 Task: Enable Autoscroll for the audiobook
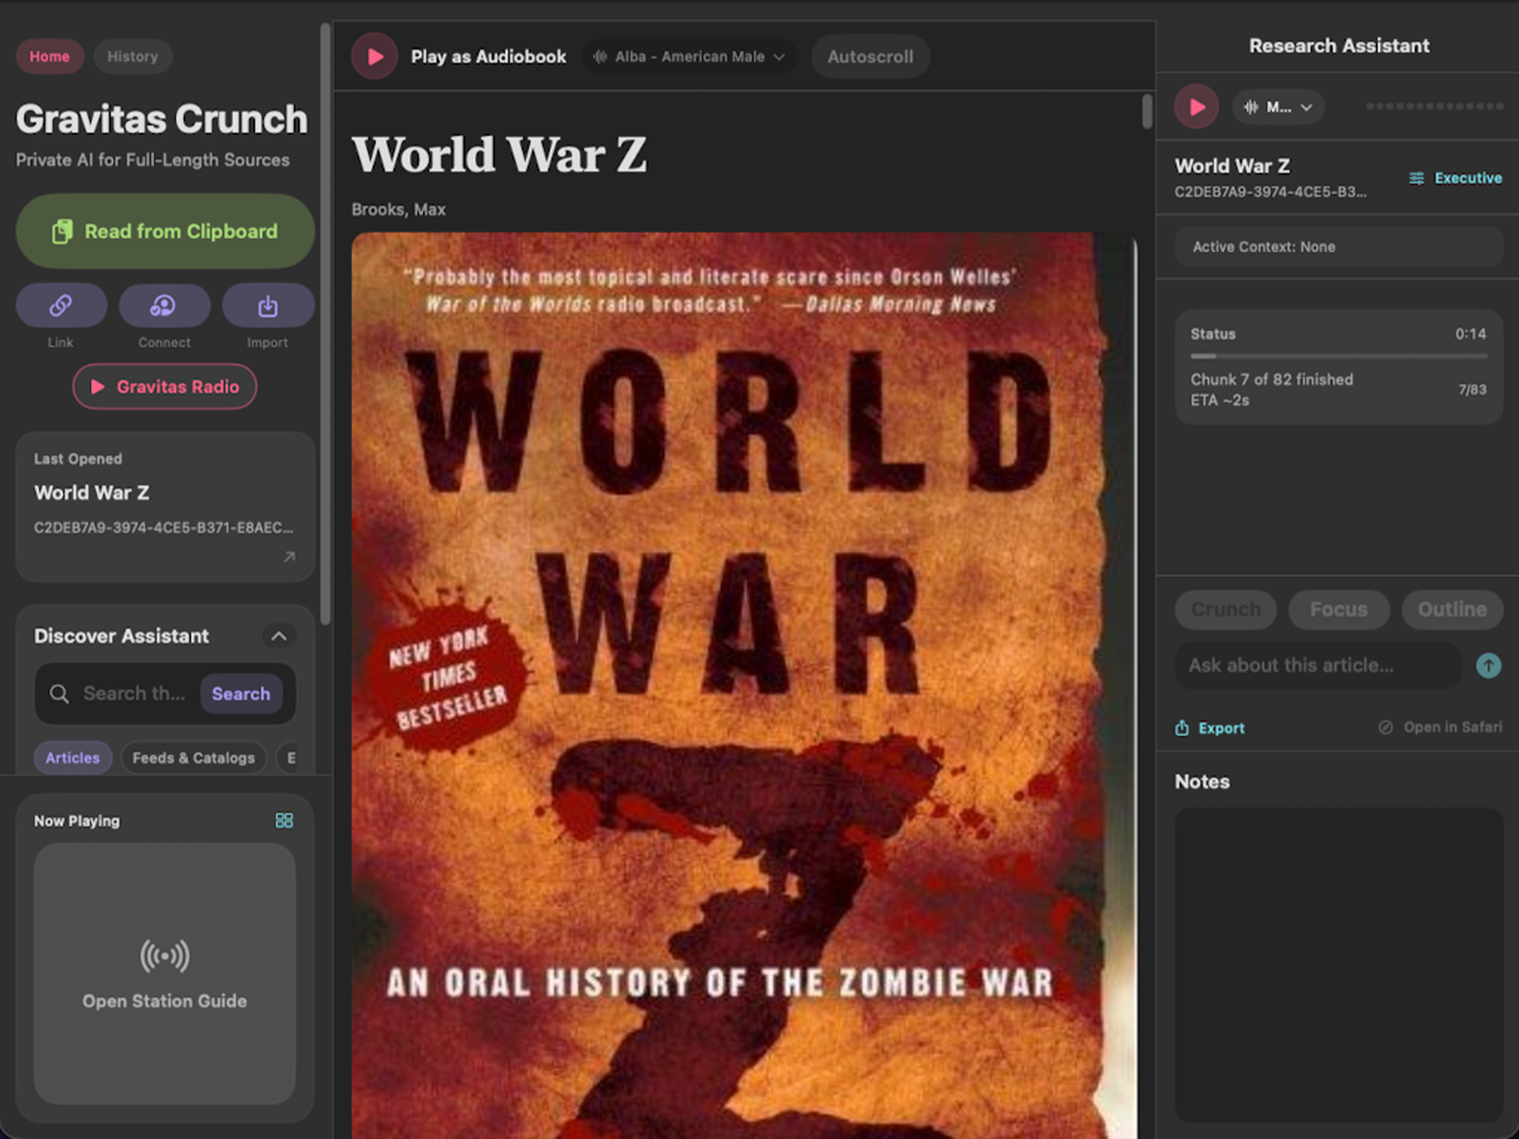(x=869, y=56)
